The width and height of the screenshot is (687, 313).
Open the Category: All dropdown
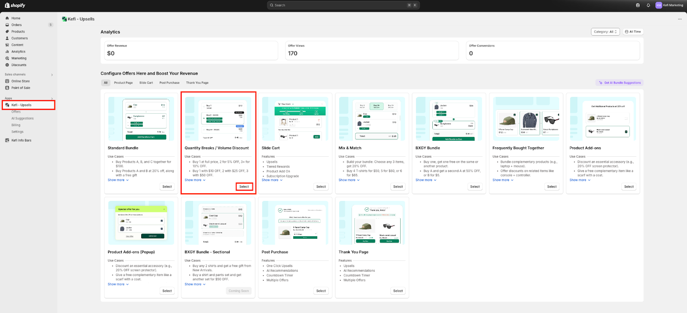(x=605, y=32)
